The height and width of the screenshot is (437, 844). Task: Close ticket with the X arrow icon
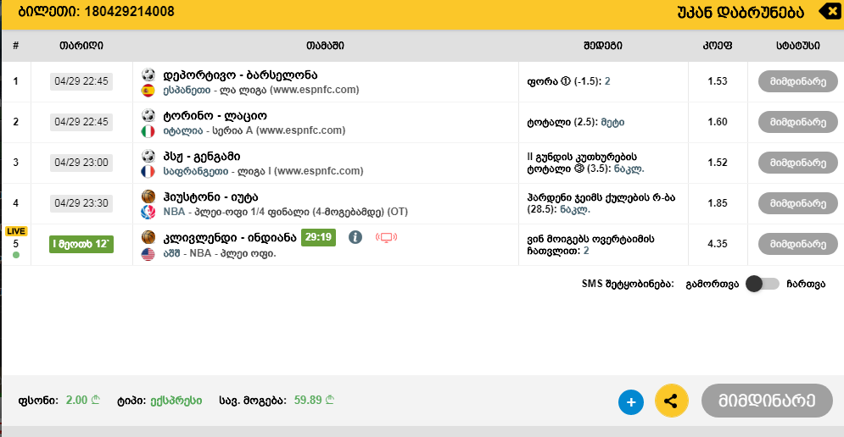pos(830,11)
